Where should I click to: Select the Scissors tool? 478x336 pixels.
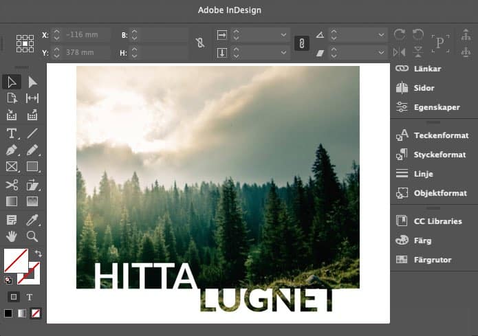(x=12, y=185)
